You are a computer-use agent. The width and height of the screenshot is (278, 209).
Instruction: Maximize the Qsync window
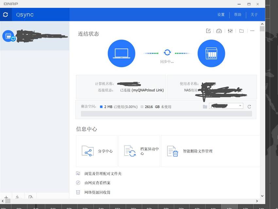(249, 4)
